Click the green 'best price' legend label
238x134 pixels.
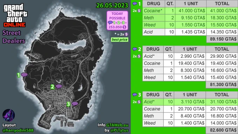click(120, 40)
